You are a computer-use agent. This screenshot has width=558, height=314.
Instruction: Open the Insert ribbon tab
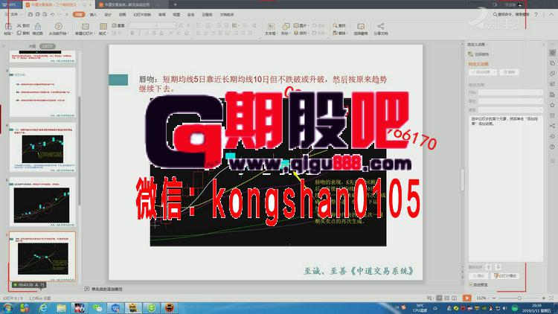(93, 15)
